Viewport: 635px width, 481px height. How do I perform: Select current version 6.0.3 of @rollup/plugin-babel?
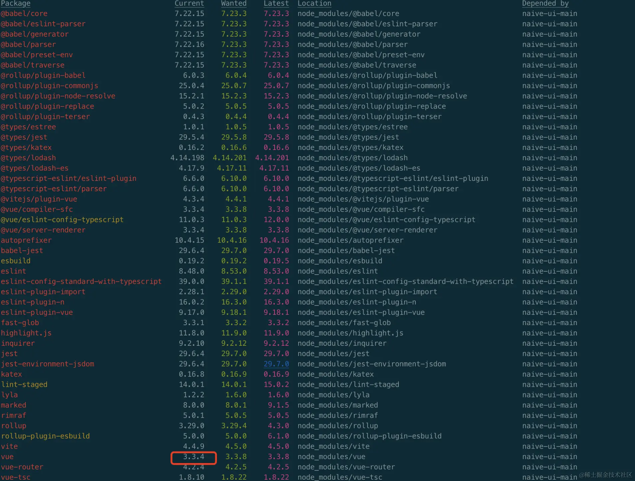point(194,76)
